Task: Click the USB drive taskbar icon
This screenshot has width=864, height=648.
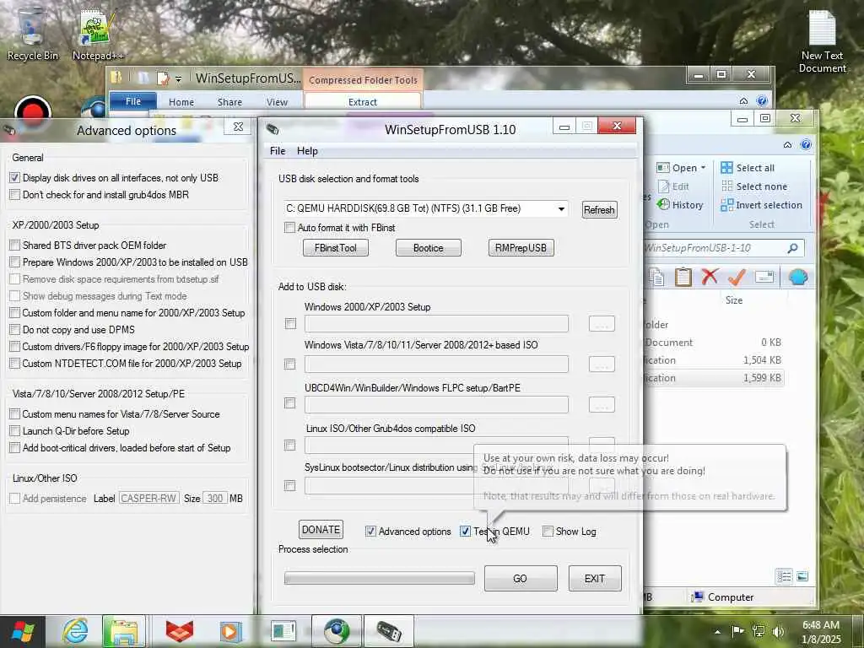Action: click(388, 631)
